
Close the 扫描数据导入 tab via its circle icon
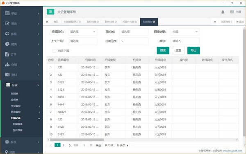[80, 22]
